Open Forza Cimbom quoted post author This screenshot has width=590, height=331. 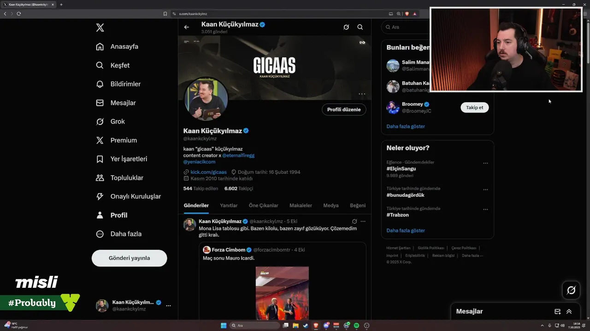[x=228, y=250]
